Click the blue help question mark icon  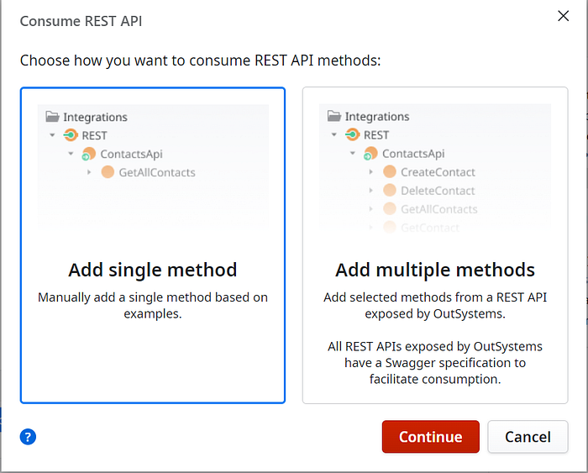click(29, 437)
